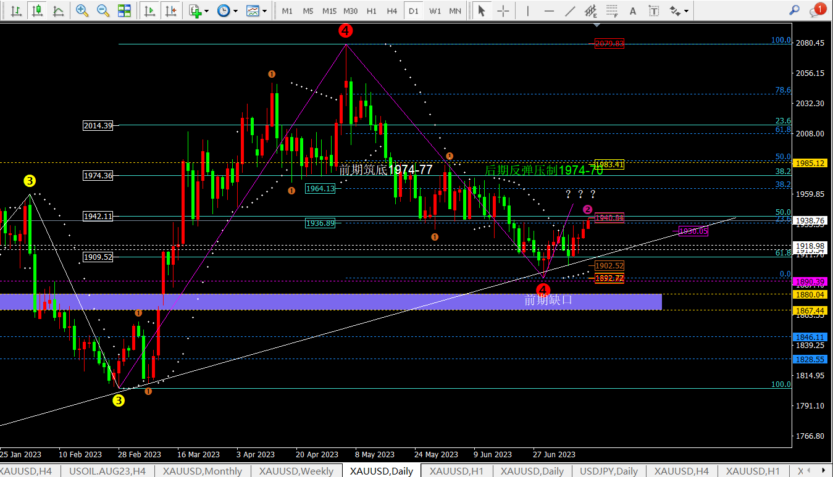Image resolution: width=833 pixels, height=477 pixels.
Task: Pick the horizontal line drawing tool
Action: [549, 10]
